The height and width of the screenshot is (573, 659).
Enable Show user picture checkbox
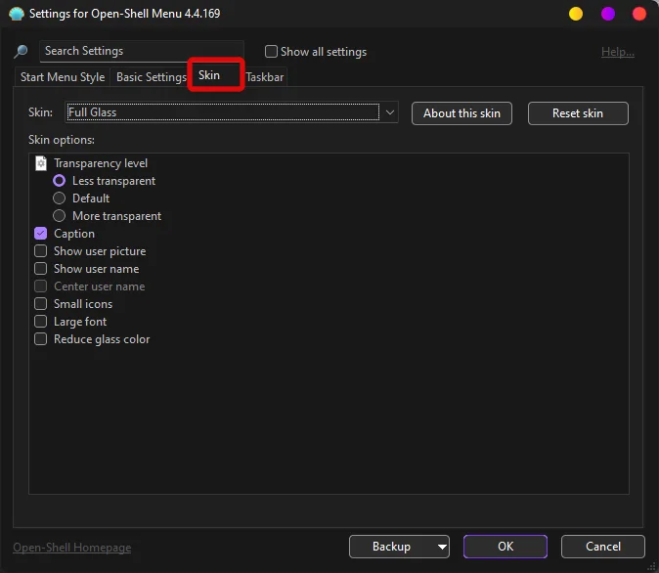40,251
